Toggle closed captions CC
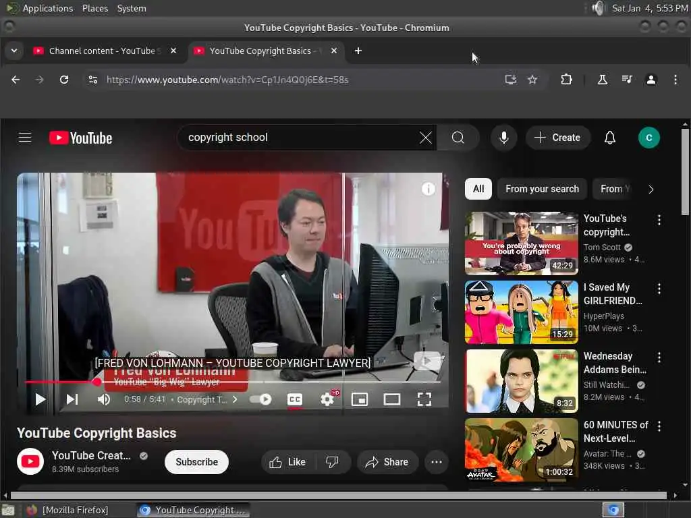 pos(294,399)
